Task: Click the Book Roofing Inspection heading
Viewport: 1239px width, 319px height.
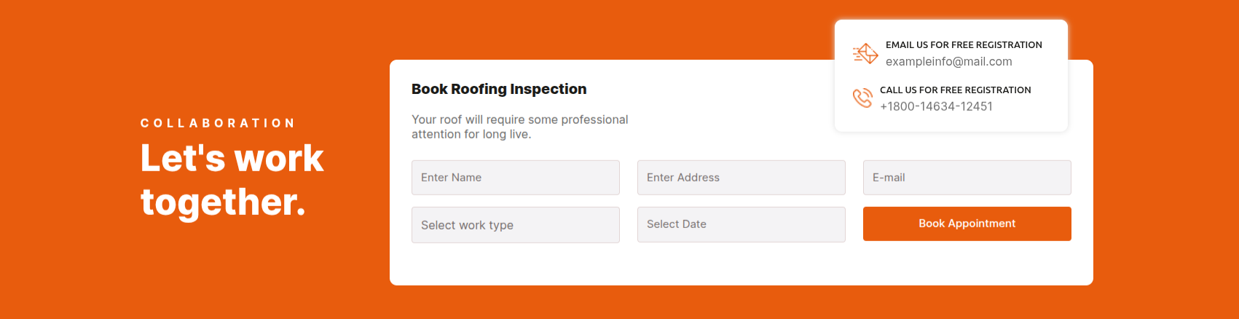Action: pyautogui.click(x=498, y=89)
